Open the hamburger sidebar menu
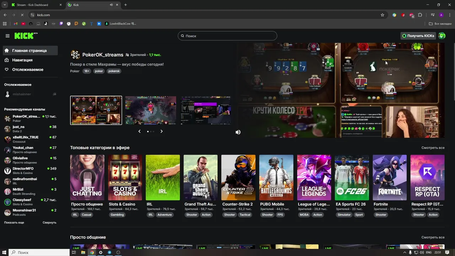The width and height of the screenshot is (455, 256). [x=7, y=36]
